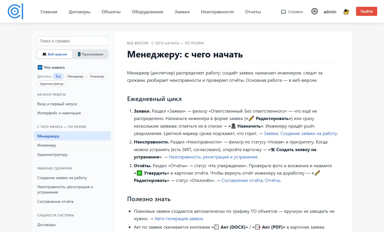Follow the Авто-генерация заявок link

point(179,219)
